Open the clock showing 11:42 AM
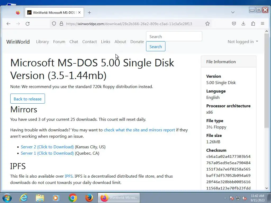 pyautogui.click(x=257, y=198)
